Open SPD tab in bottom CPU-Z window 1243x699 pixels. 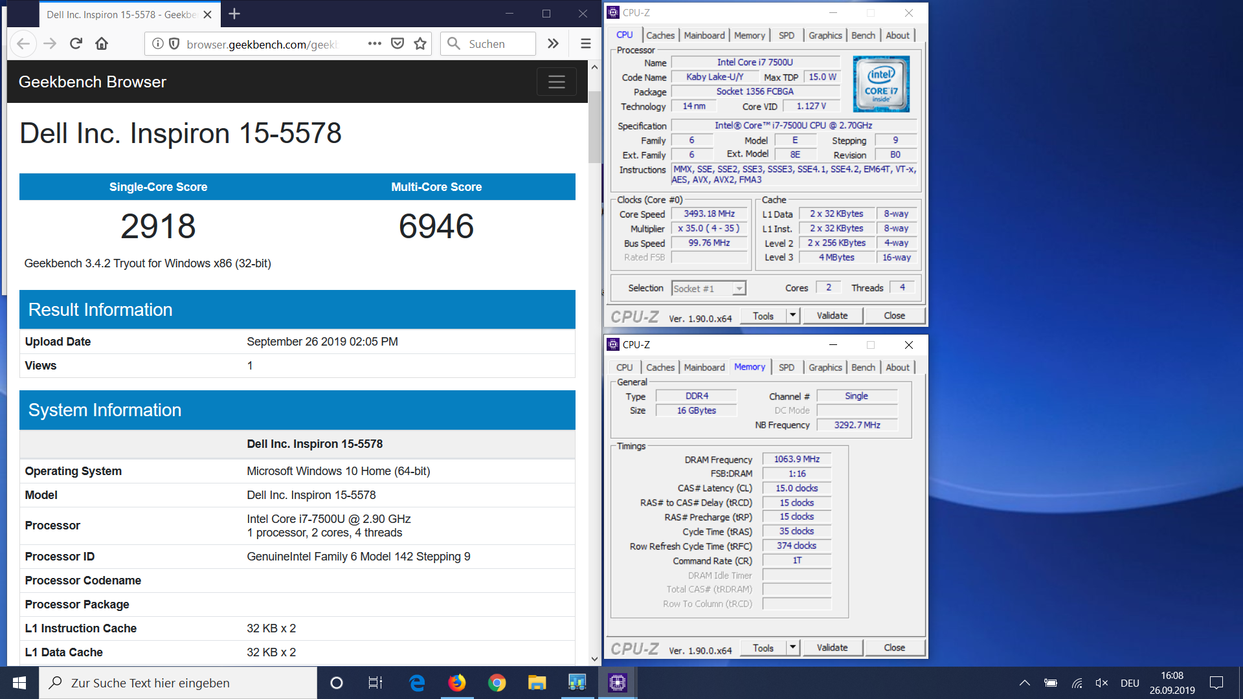pos(786,367)
